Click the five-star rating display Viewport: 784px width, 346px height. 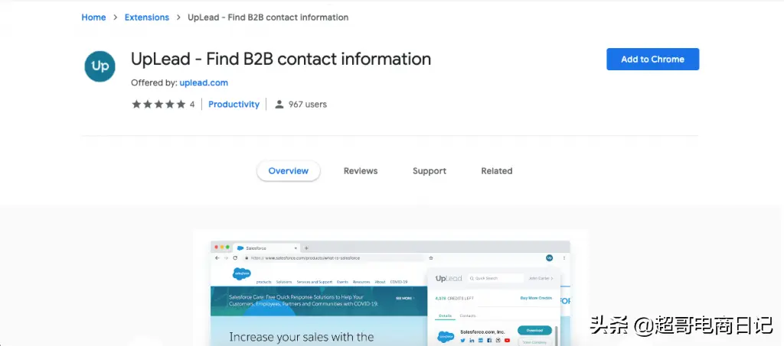[158, 104]
